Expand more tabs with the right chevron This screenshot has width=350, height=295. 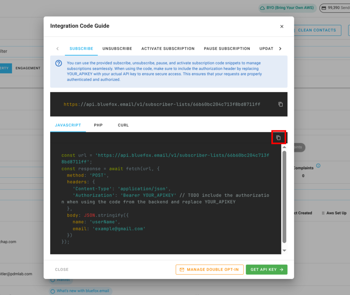pyautogui.click(x=281, y=48)
